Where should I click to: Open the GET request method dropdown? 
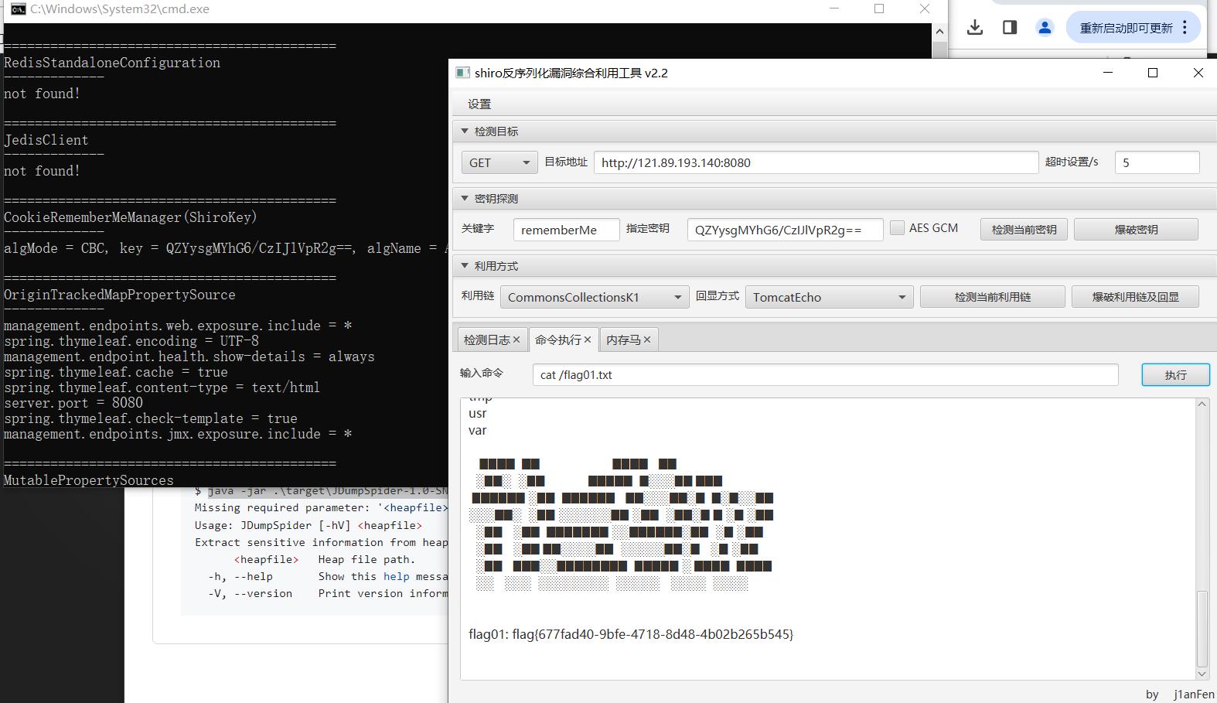coord(499,163)
